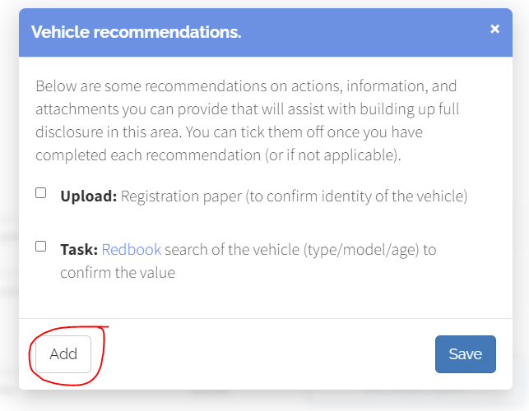Click the 'search of the vehicle' text
The image size is (529, 411).
(232, 250)
